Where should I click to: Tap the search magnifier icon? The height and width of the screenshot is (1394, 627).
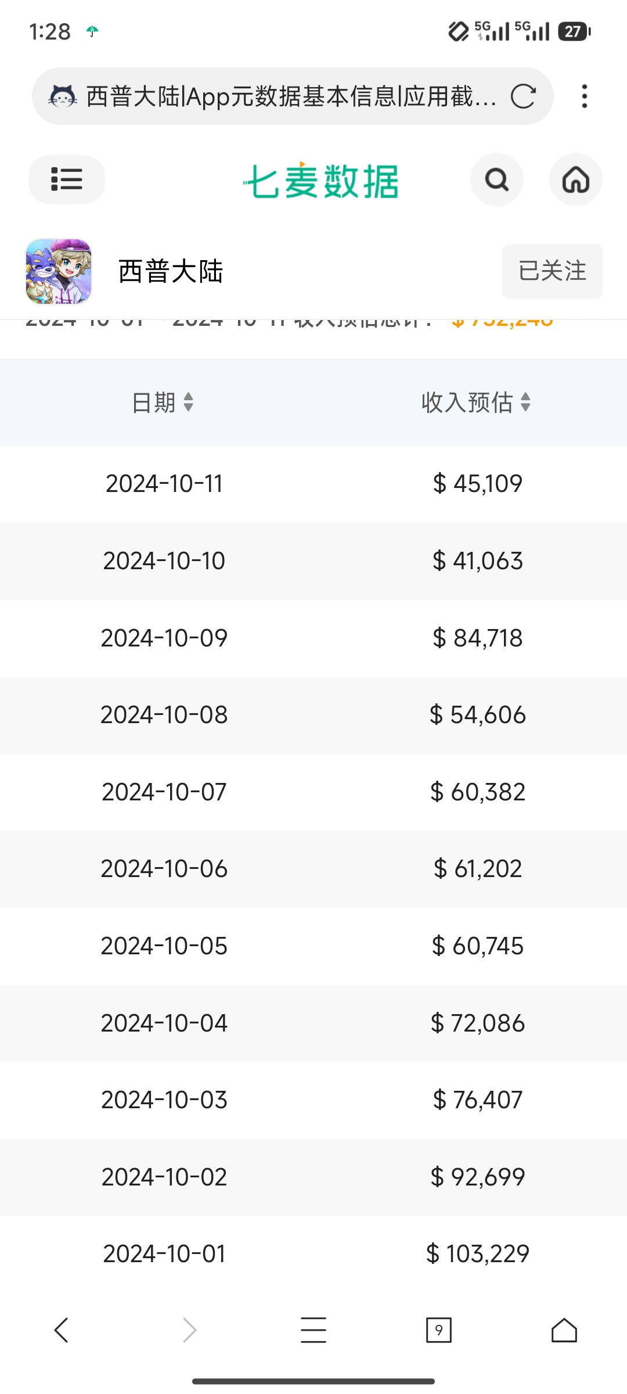click(497, 179)
